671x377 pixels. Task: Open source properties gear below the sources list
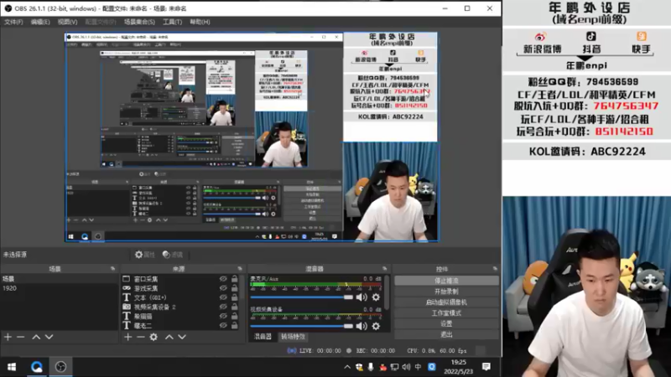153,337
